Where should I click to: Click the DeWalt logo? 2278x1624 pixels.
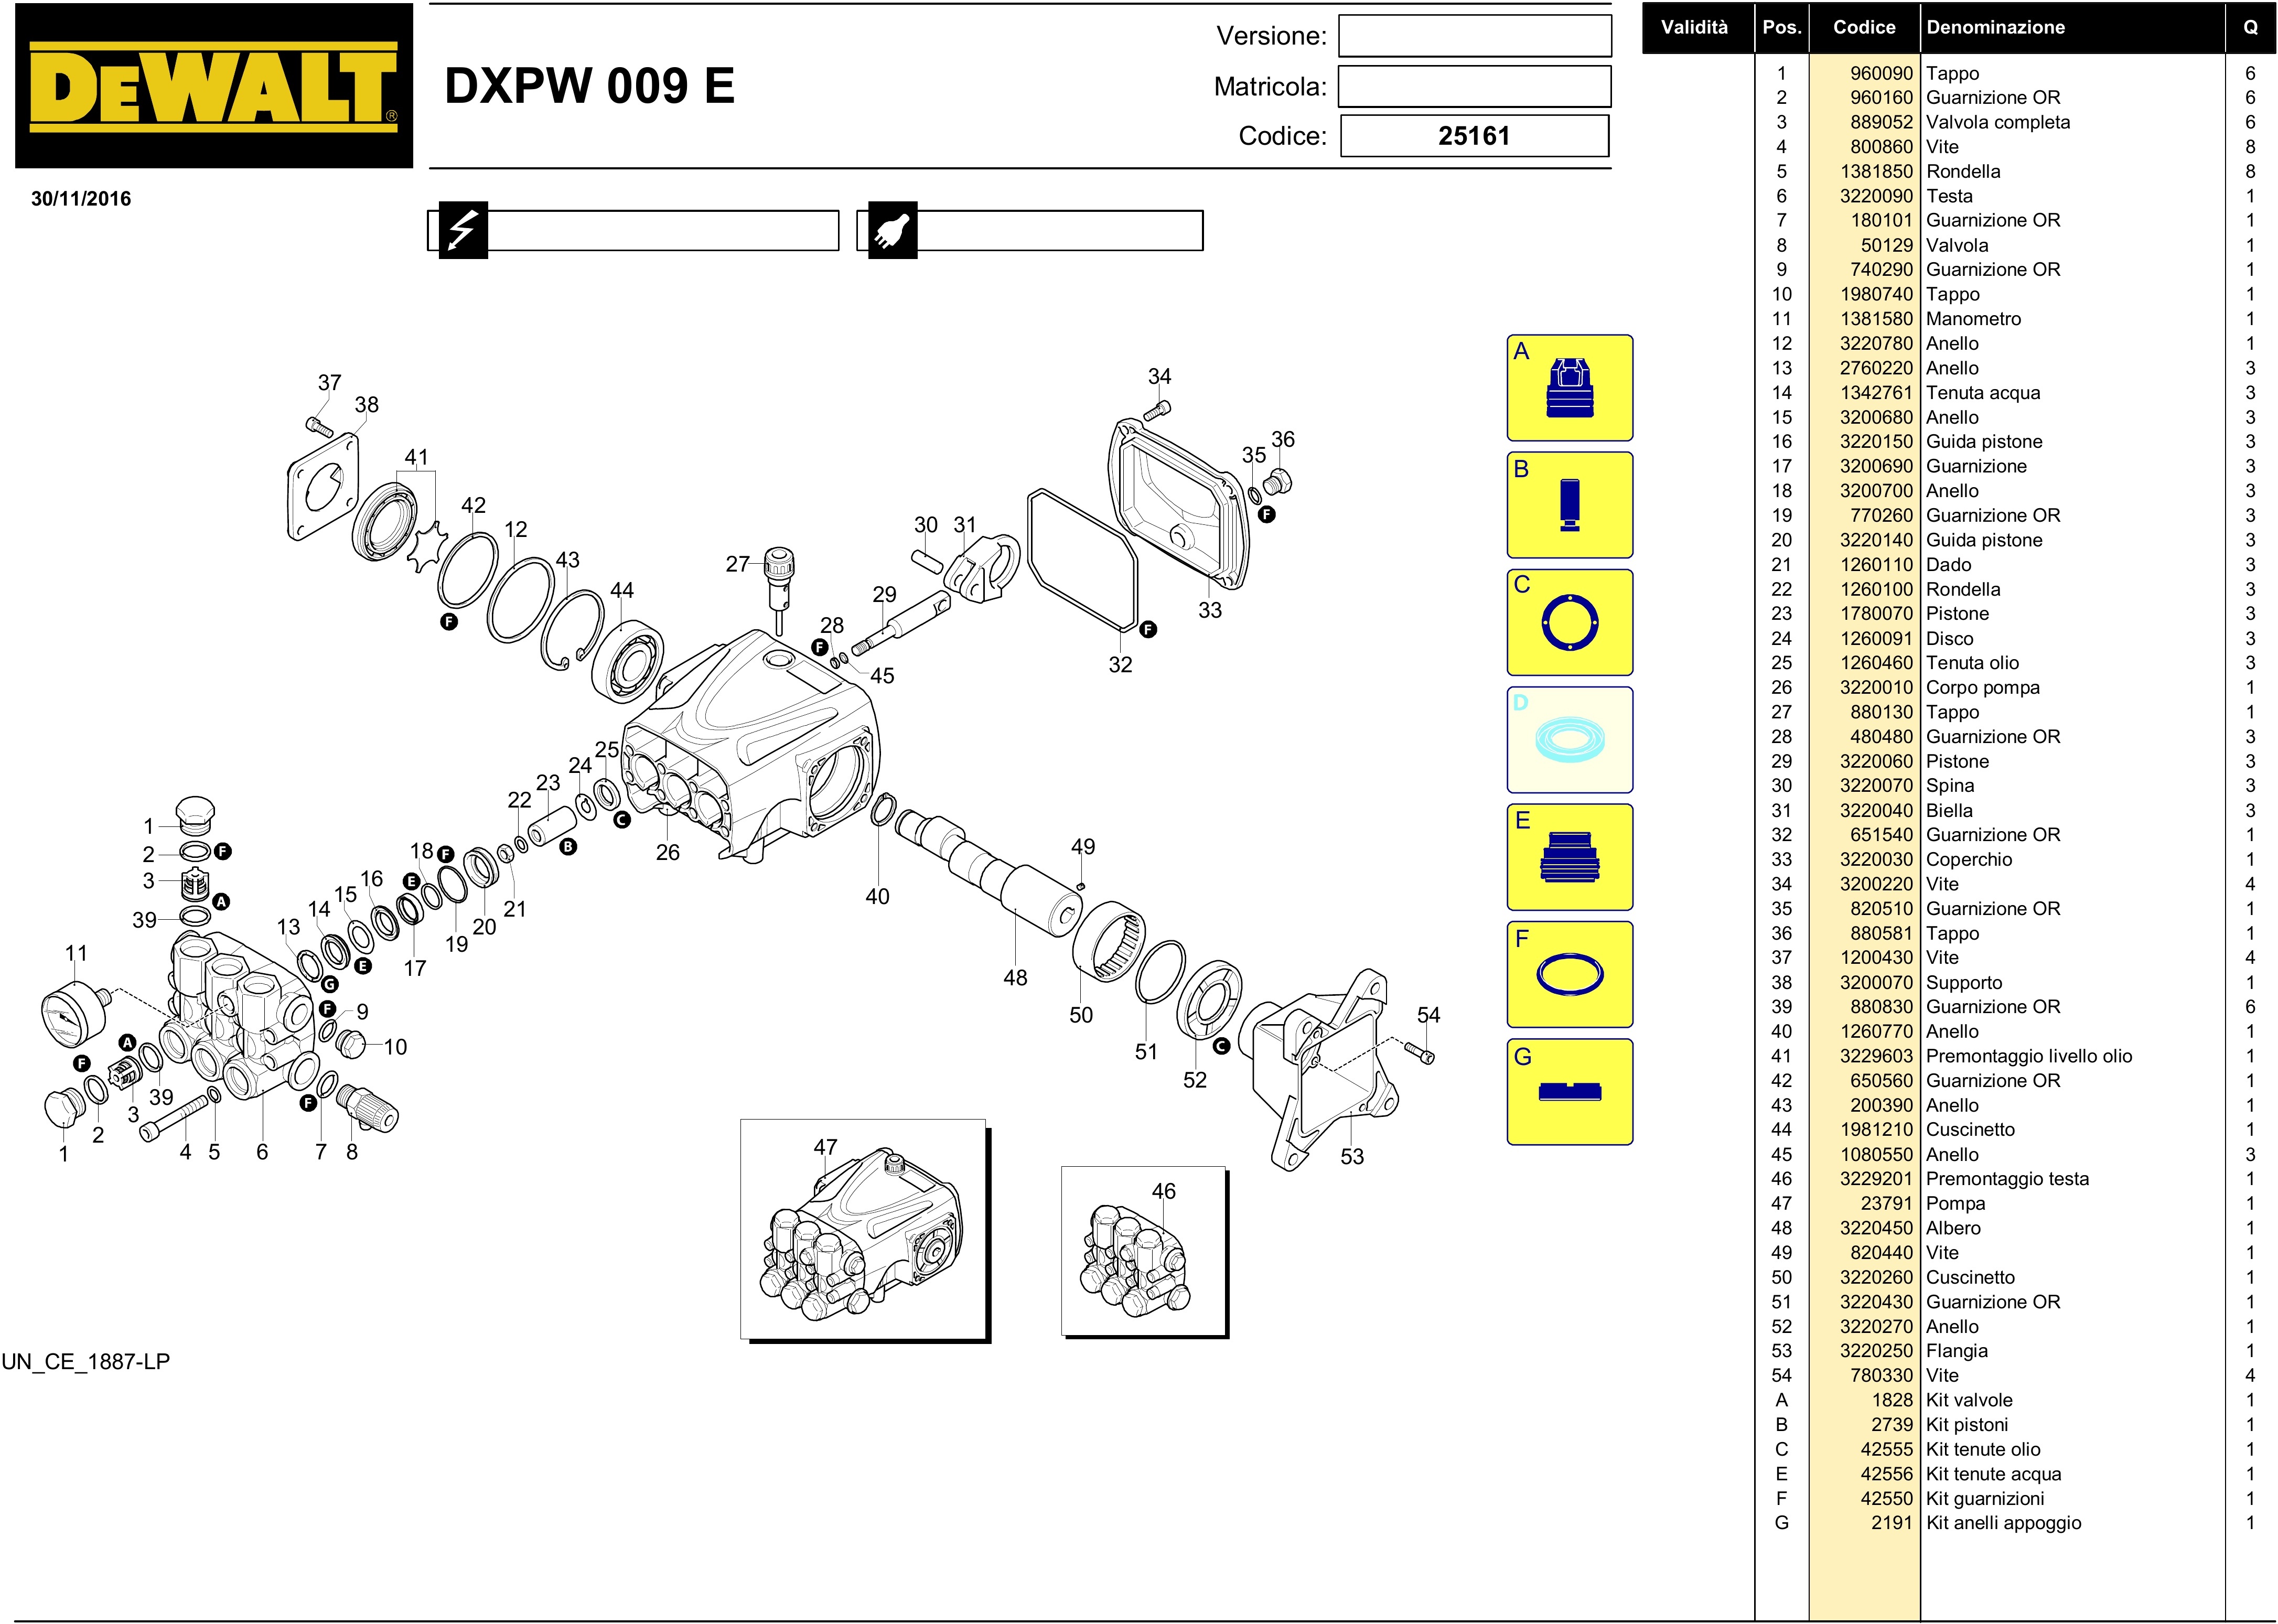213,86
